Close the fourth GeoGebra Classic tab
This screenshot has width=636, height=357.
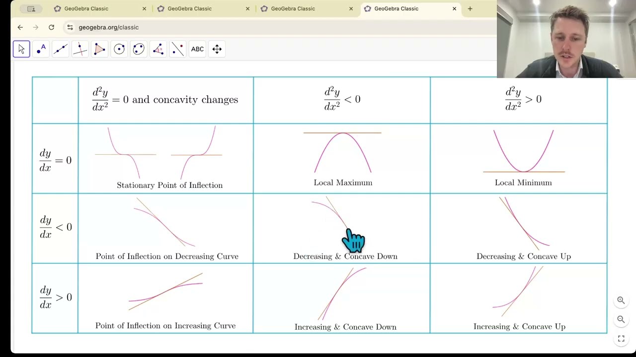click(454, 8)
